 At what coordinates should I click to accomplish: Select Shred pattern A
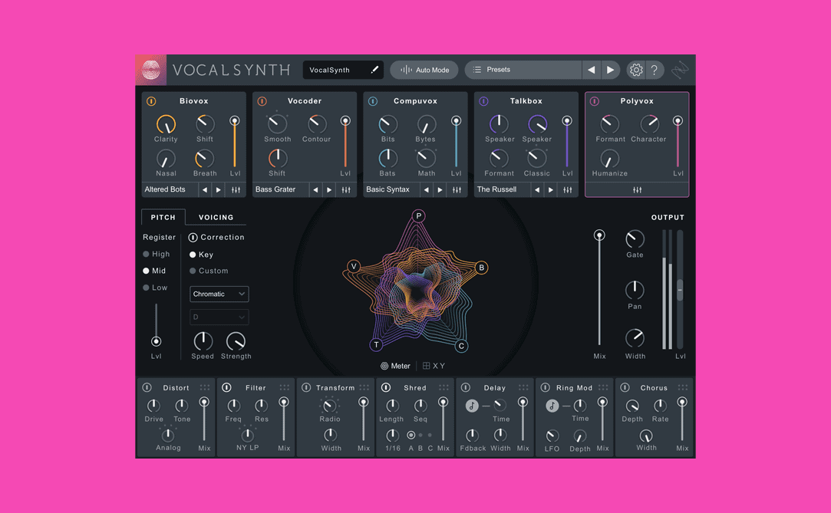411,436
